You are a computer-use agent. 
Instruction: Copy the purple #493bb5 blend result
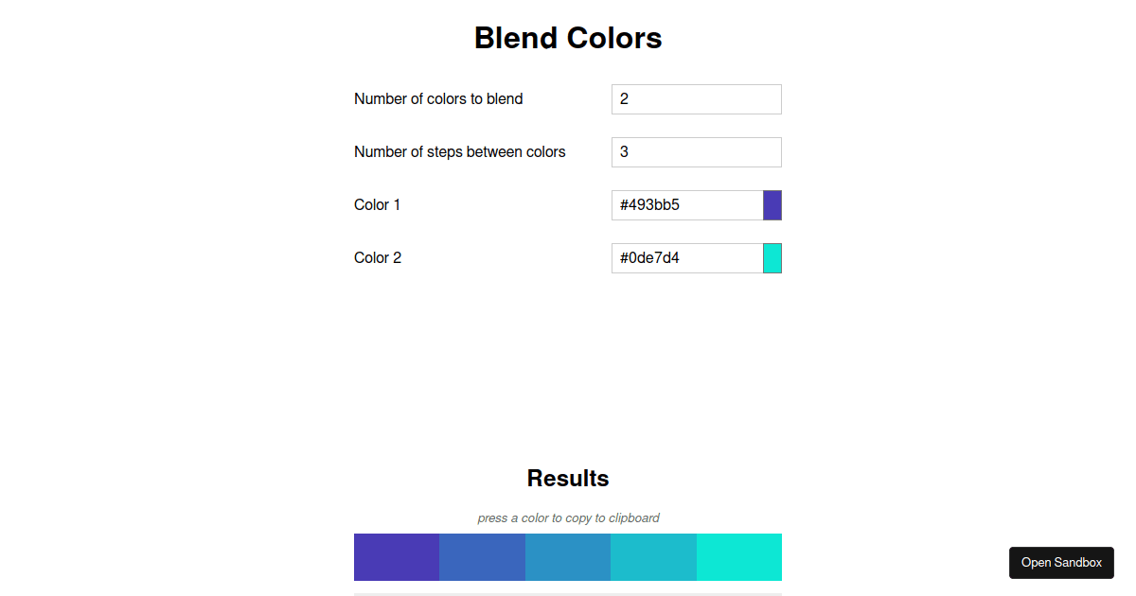(x=396, y=557)
